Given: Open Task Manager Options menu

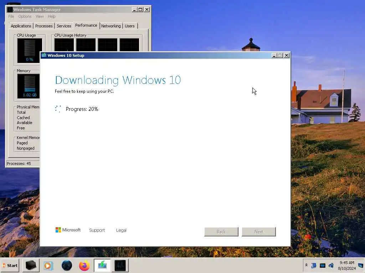Looking at the screenshot, I should pos(25,16).
